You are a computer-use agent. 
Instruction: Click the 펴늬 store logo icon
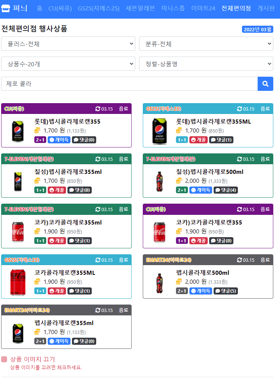(x=5, y=8)
